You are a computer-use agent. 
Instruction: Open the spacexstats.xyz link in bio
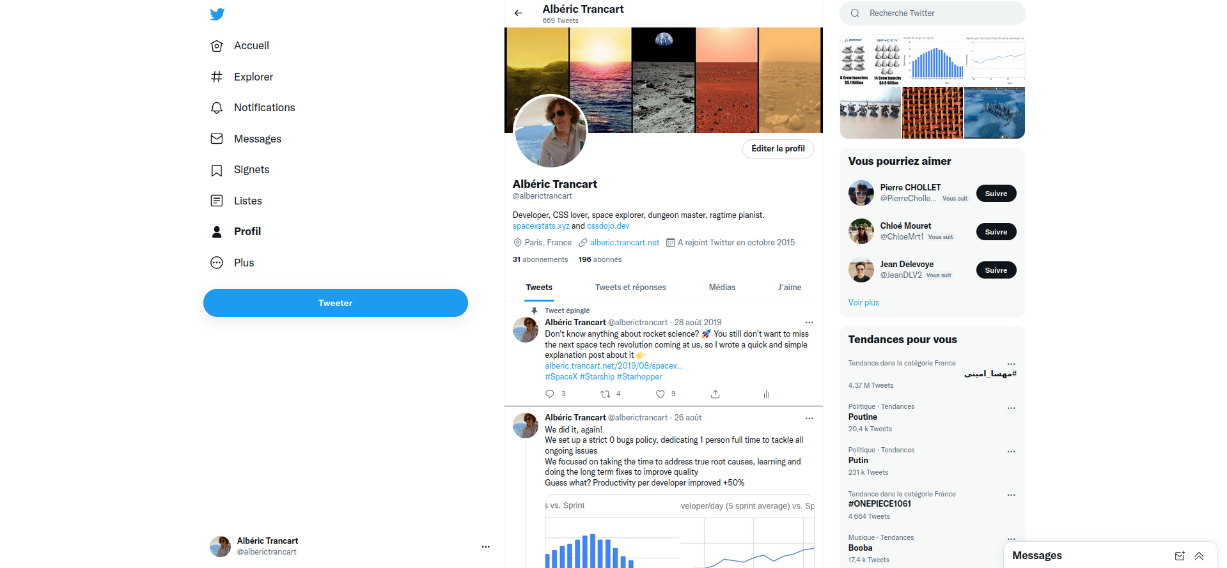[x=541, y=226]
